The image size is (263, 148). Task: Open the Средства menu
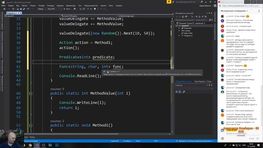click(60, 5)
